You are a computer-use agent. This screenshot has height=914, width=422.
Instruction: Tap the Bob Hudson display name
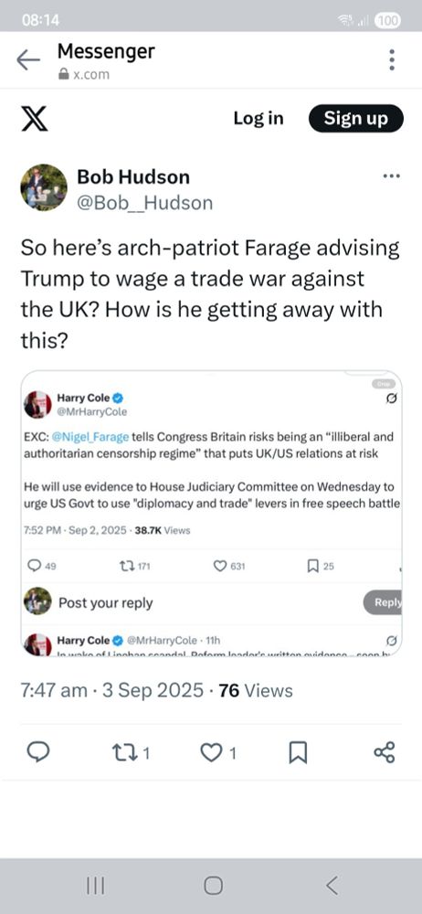133,176
